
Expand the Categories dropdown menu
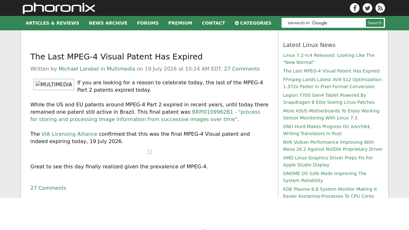pos(253,23)
